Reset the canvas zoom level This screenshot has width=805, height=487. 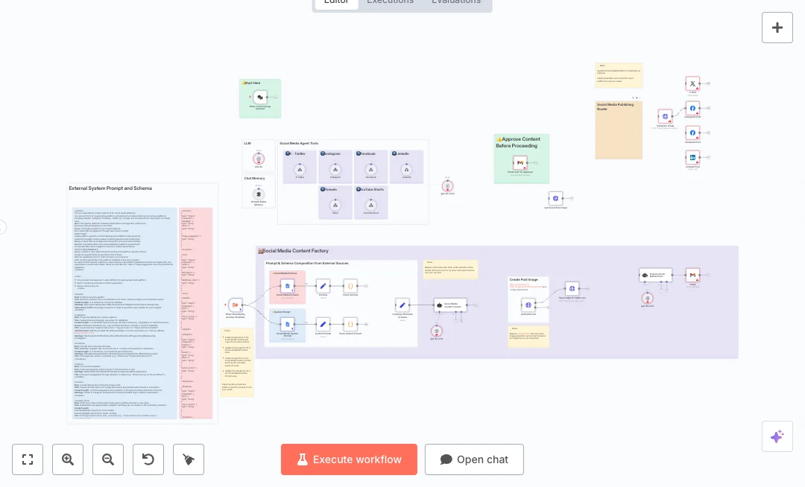tap(148, 459)
